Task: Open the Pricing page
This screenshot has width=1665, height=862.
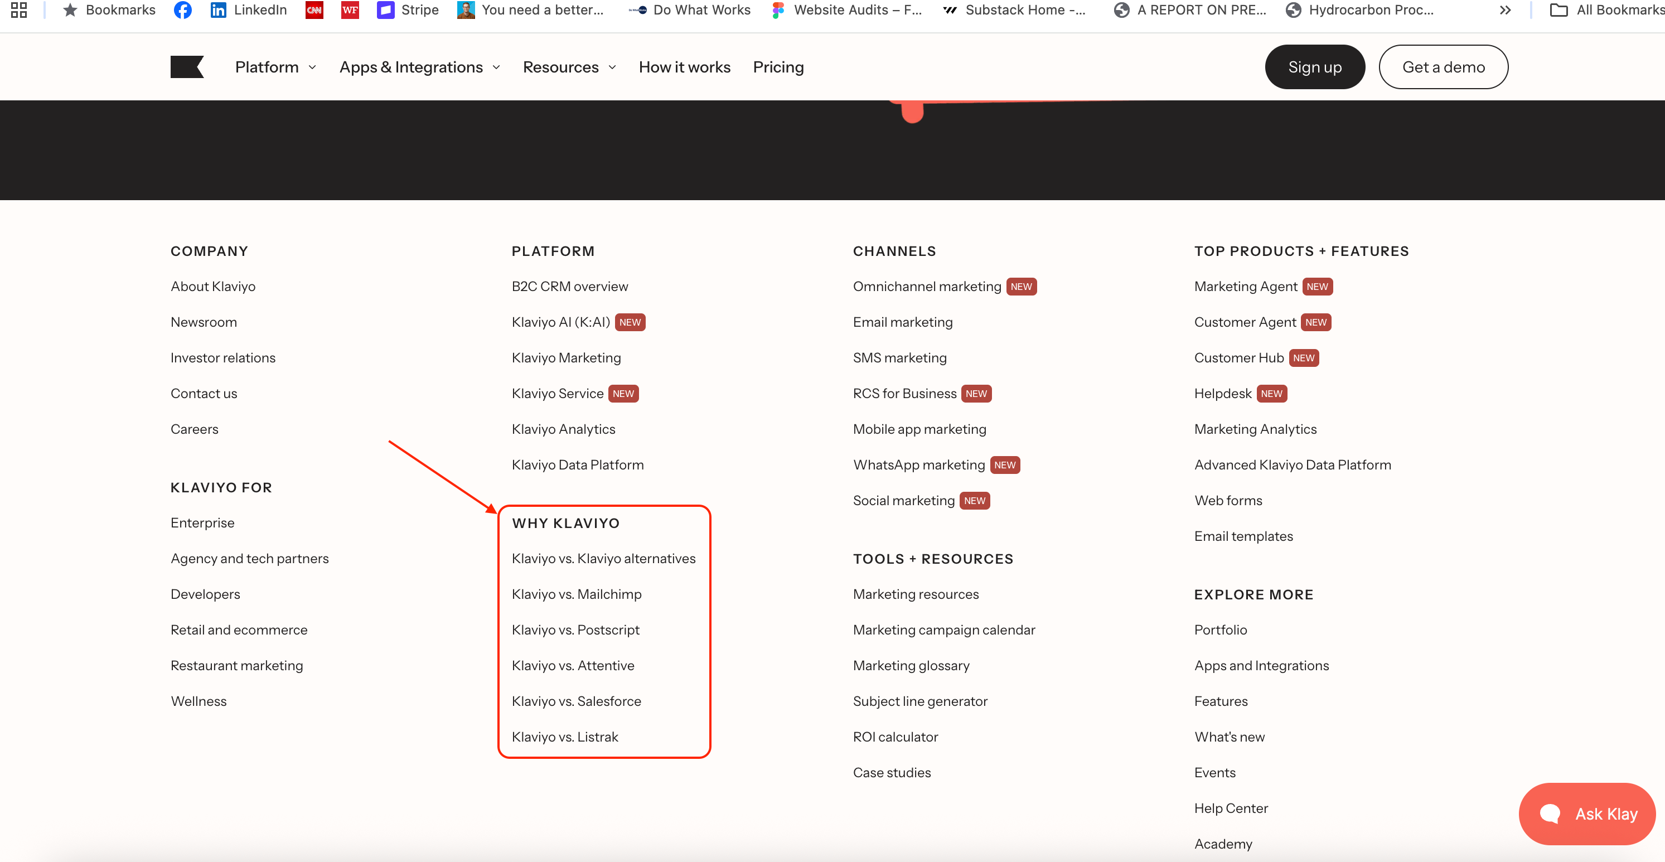Action: click(778, 66)
